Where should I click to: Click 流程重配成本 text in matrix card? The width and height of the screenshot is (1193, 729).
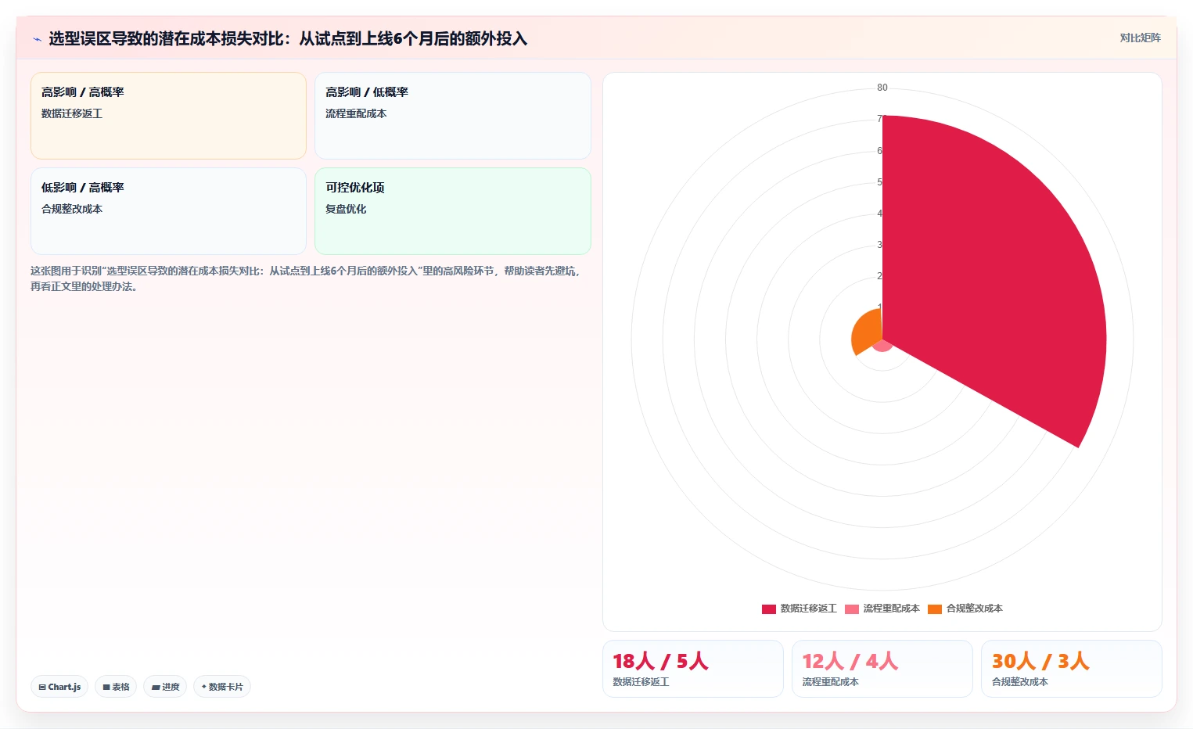[x=356, y=113]
